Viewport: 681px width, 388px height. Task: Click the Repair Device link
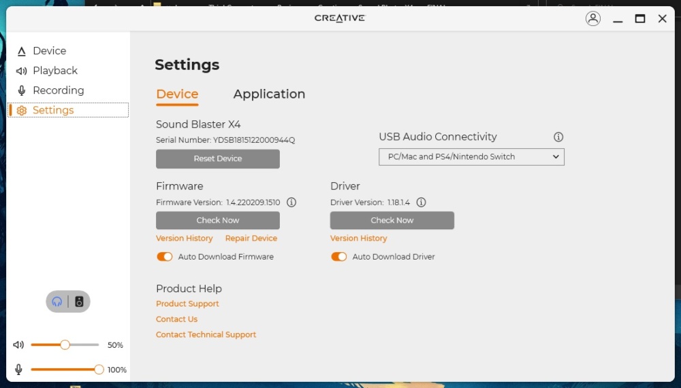(251, 239)
